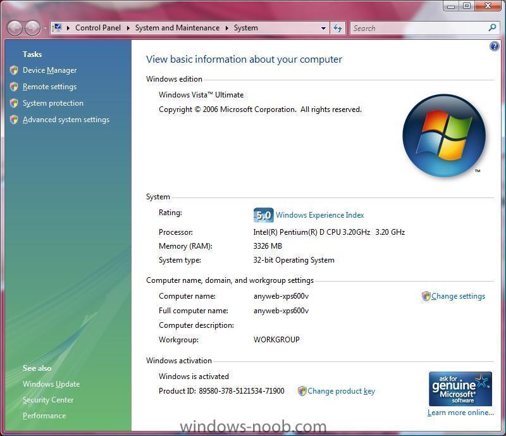Image resolution: width=506 pixels, height=436 pixels.
Task: Click the Intel Pentium D processor value
Action: coord(329,232)
